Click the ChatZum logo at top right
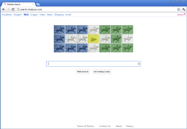Image resolution: width=187 pixels, height=129 pixels. click(x=181, y=15)
